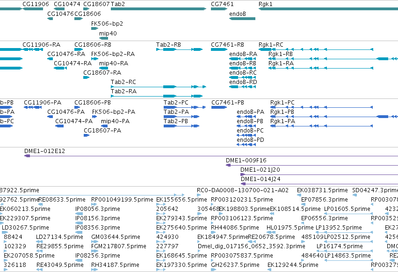The image size is (398, 272).
Task: Click the LP16174.5prime EST label
Action: [x=340, y=247]
